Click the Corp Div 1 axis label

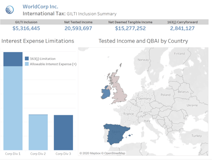tap(13, 154)
